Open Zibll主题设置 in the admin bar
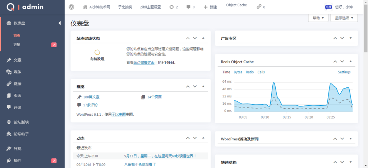368x168 pixels. pos(151,7)
